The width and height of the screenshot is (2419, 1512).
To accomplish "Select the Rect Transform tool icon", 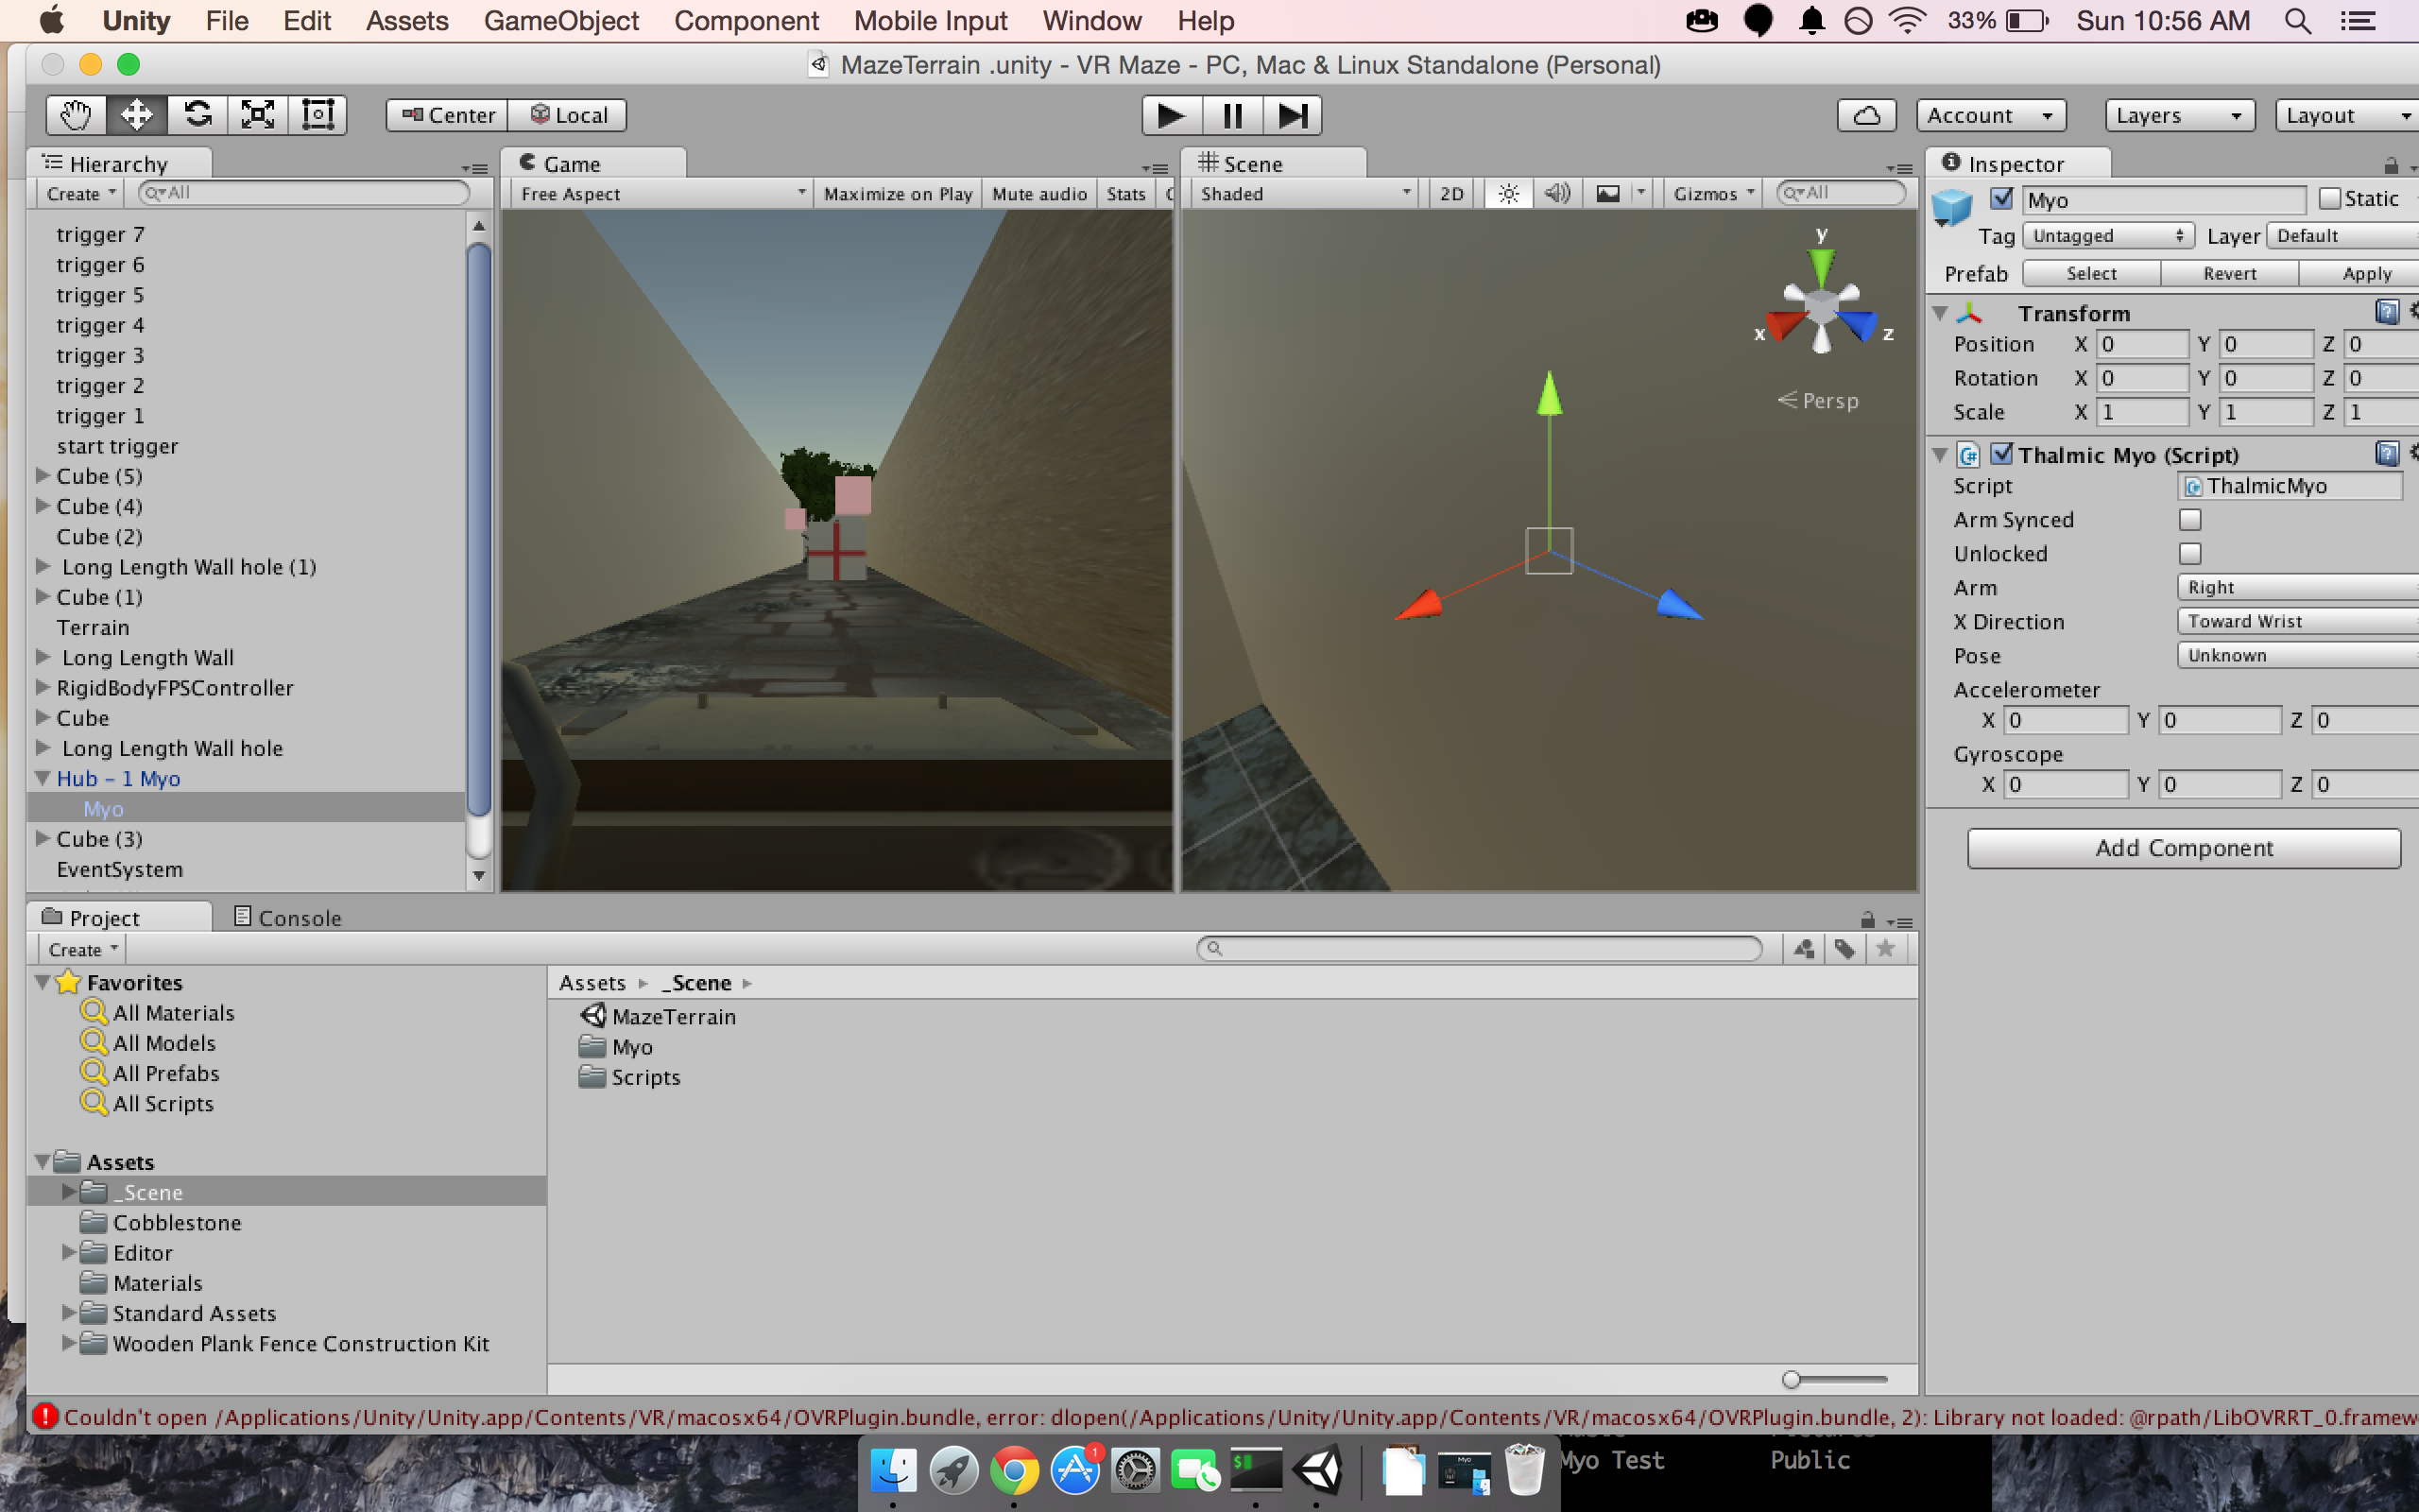I will [317, 115].
